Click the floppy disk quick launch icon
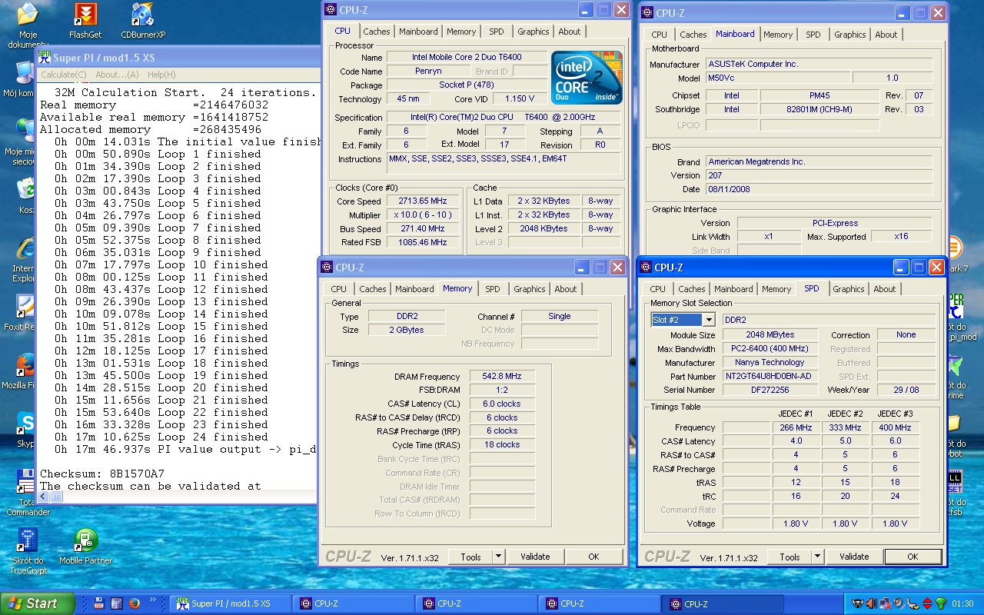The width and height of the screenshot is (984, 615). coord(99,603)
